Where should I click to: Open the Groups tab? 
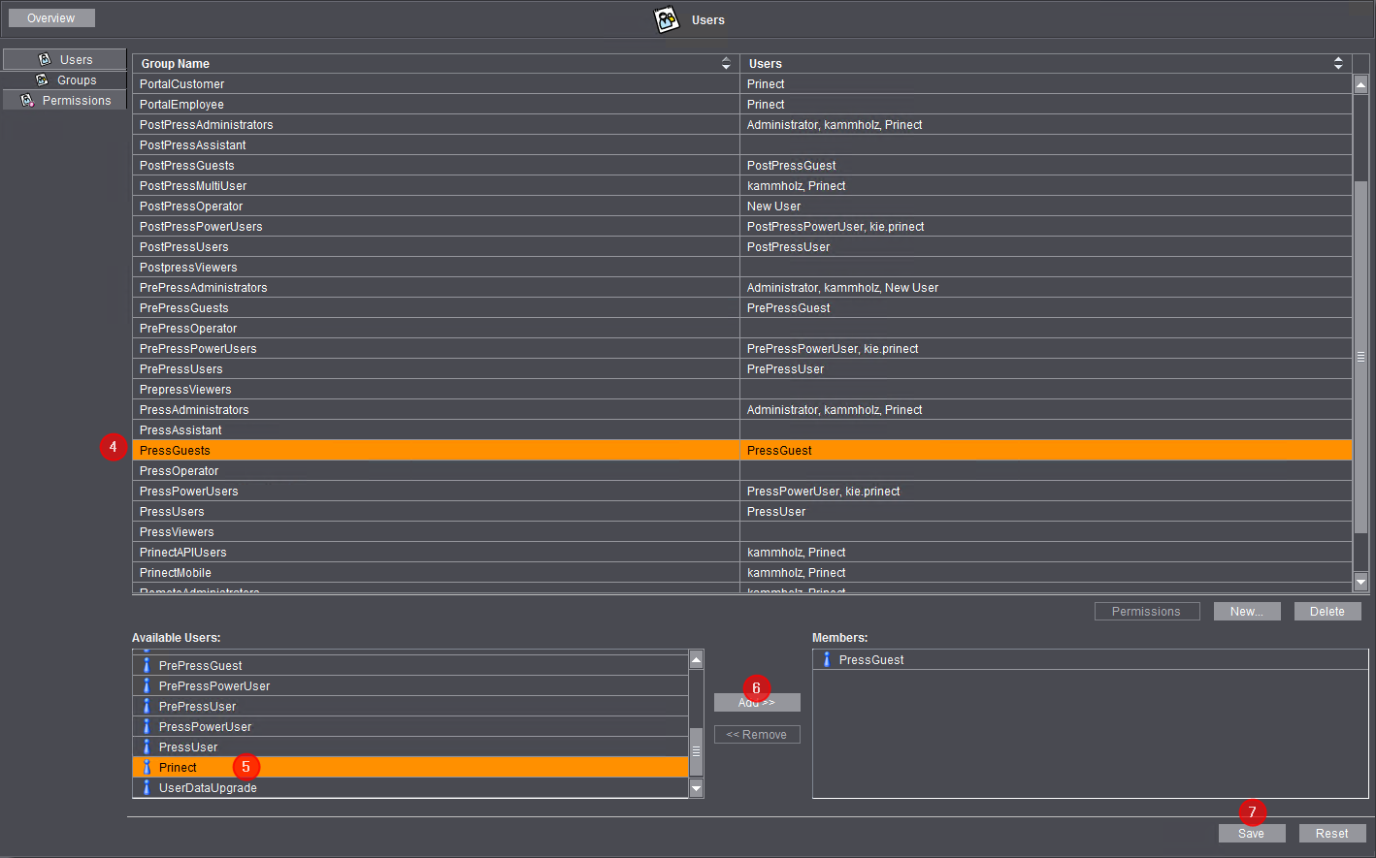click(64, 79)
